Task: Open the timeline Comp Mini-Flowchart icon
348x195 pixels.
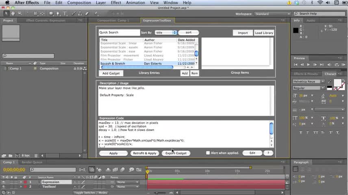Action: [82, 170]
